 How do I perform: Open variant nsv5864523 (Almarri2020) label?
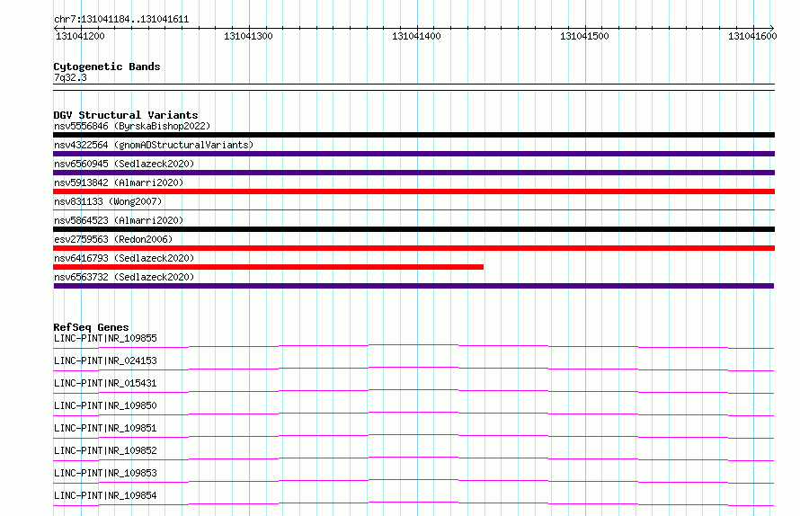point(119,220)
